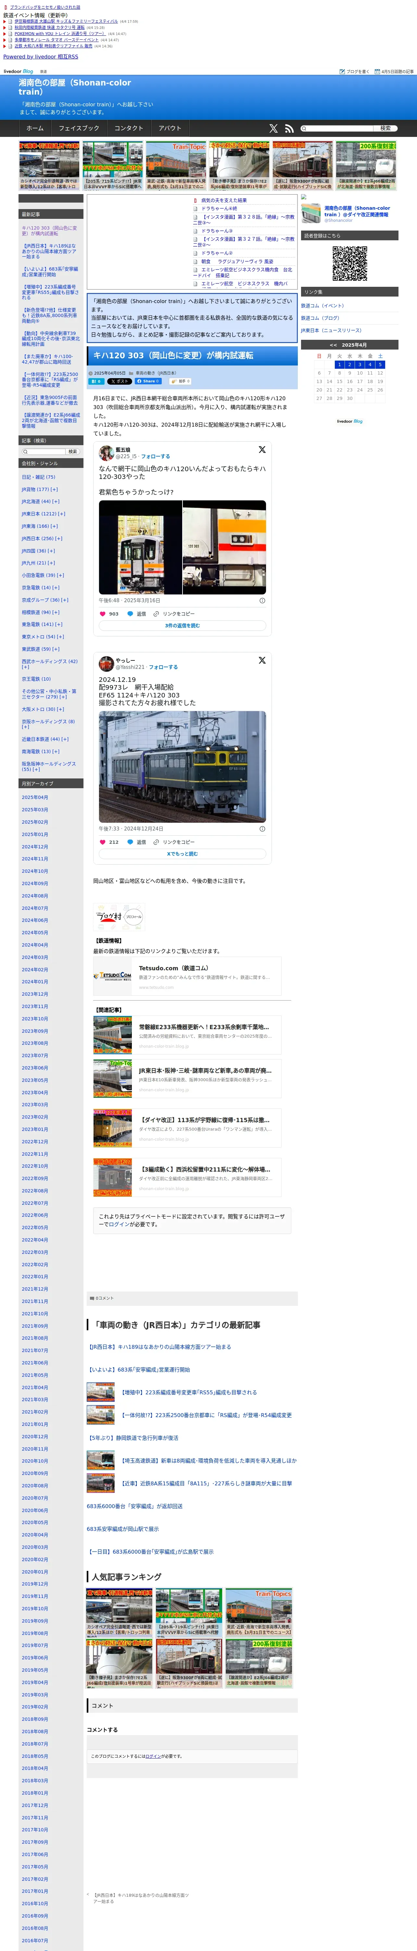Open the X (Twitter) icon in navigation bar
Image resolution: width=417 pixels, height=1951 pixels.
[273, 129]
